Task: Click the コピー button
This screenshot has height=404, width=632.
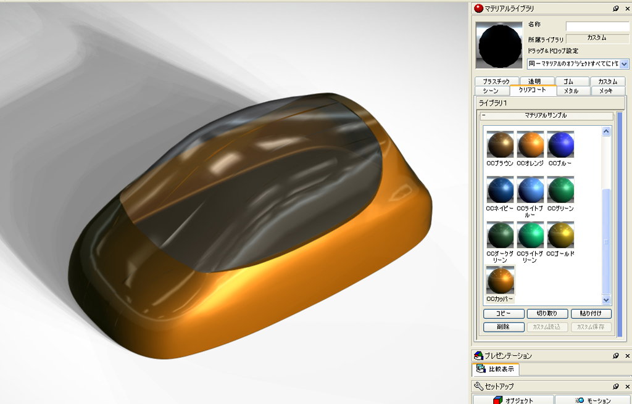Action: pos(504,314)
